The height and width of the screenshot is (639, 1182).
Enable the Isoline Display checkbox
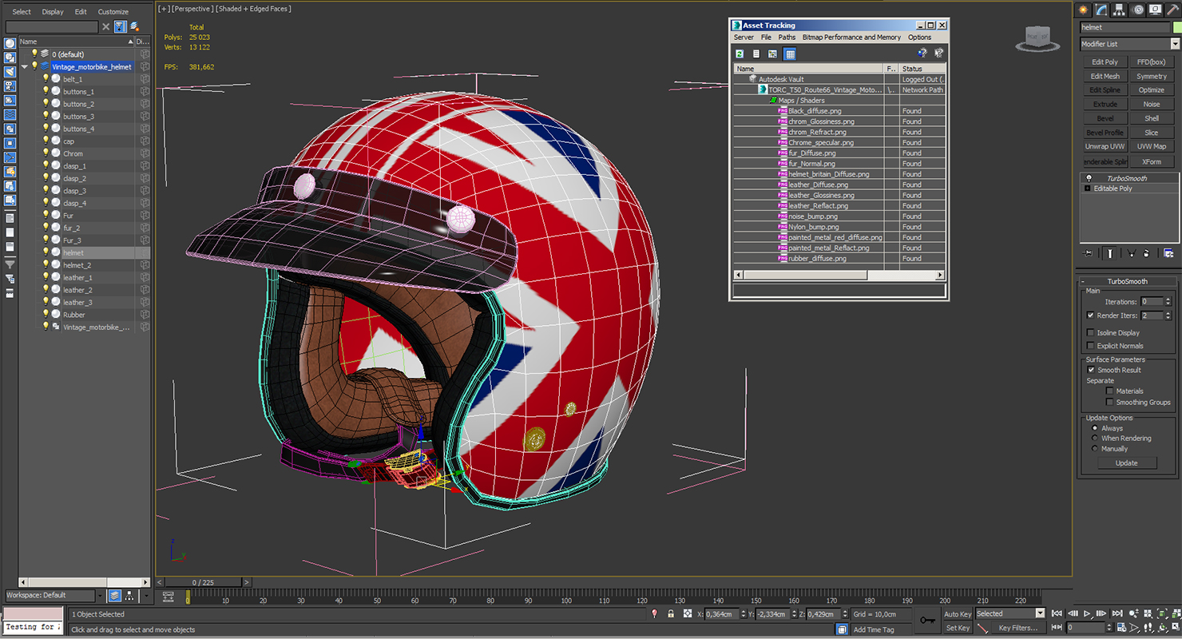click(1091, 333)
